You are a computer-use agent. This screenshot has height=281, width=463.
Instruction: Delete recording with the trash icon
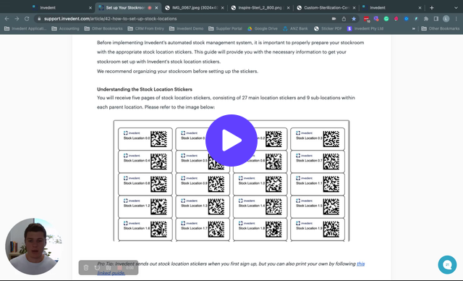86,268
